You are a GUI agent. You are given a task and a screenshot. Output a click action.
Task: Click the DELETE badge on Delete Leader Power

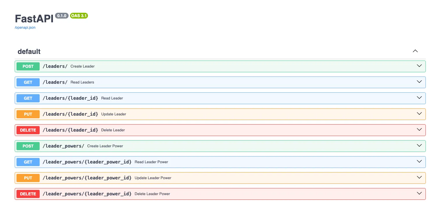(x=28, y=194)
